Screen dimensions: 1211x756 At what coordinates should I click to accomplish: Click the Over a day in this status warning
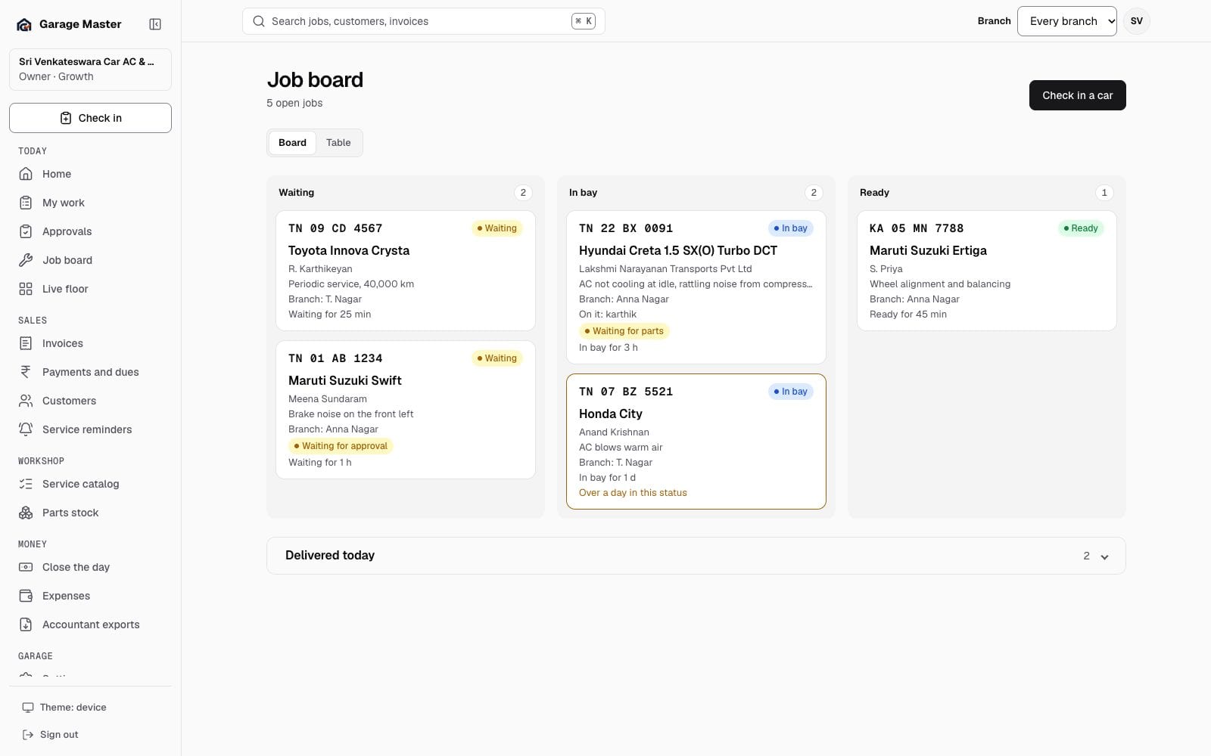[633, 493]
